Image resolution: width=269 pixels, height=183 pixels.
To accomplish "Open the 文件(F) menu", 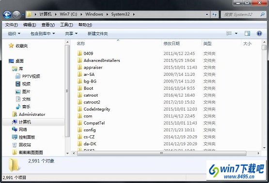I will click(x=12, y=25).
